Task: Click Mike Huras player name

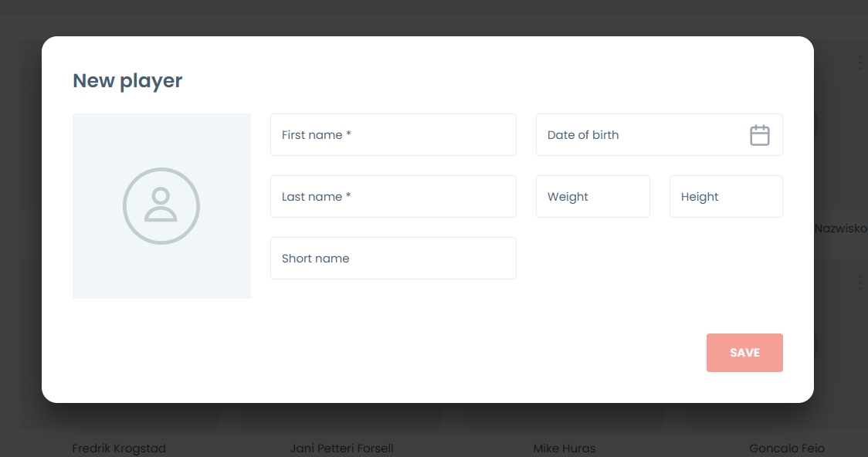Action: (x=565, y=449)
